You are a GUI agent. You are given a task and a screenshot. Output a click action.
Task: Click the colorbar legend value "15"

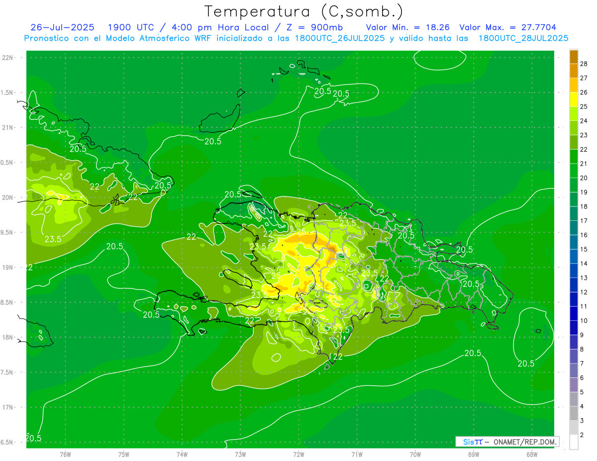point(584,249)
